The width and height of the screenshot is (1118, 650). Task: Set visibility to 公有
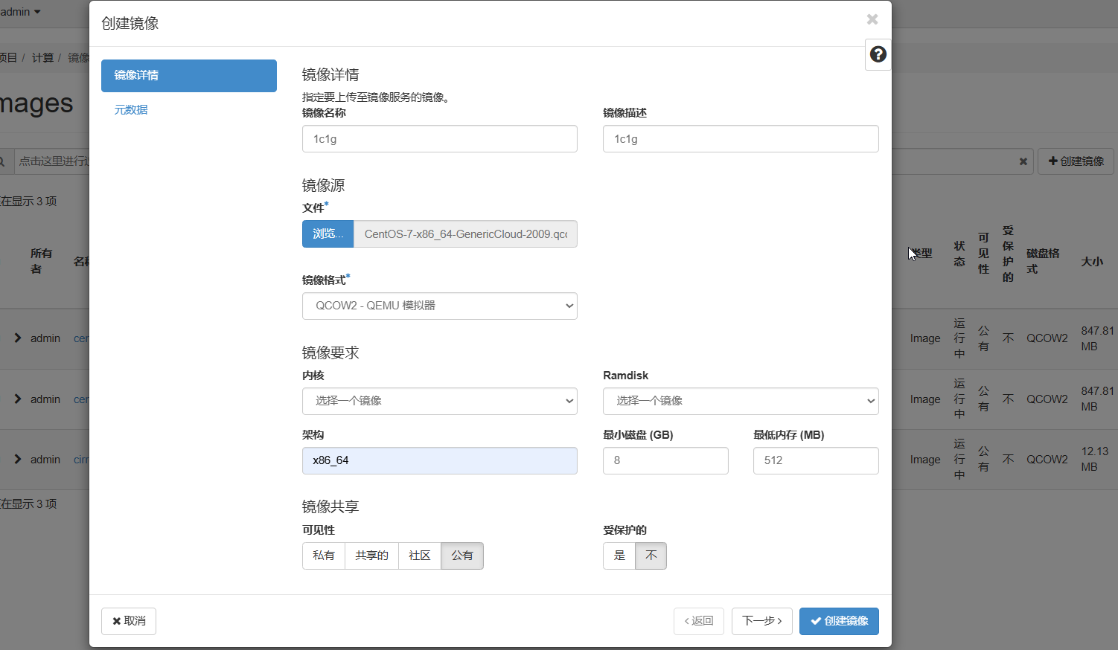coord(462,556)
